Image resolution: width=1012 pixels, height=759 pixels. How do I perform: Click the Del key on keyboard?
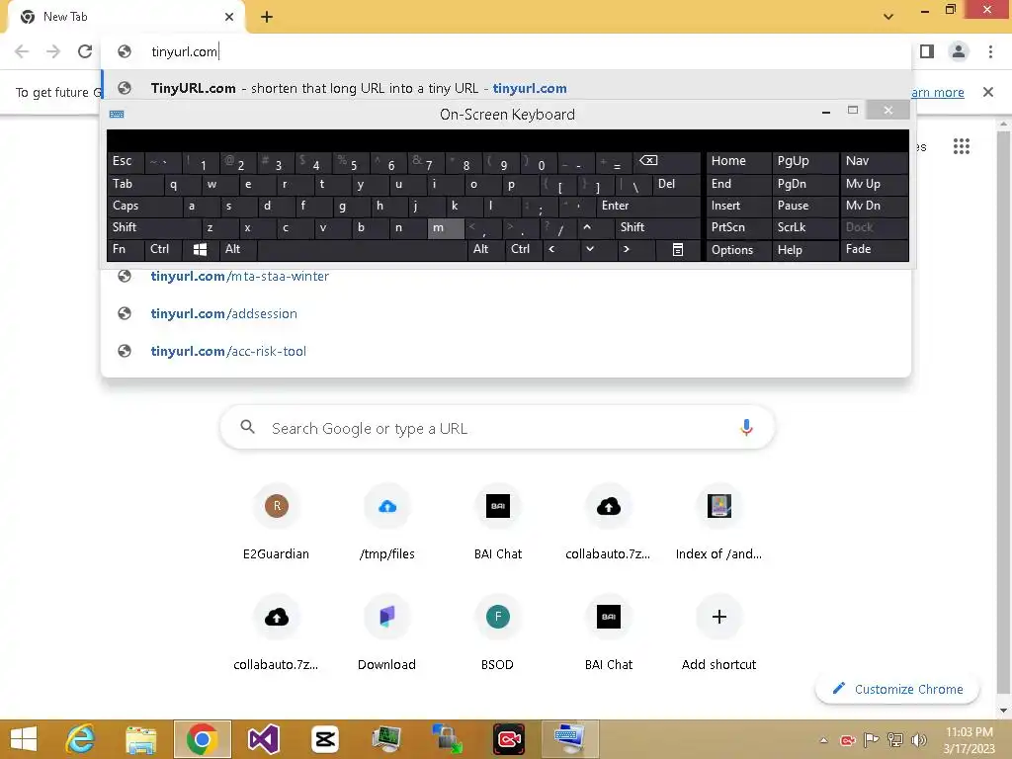[676, 184]
